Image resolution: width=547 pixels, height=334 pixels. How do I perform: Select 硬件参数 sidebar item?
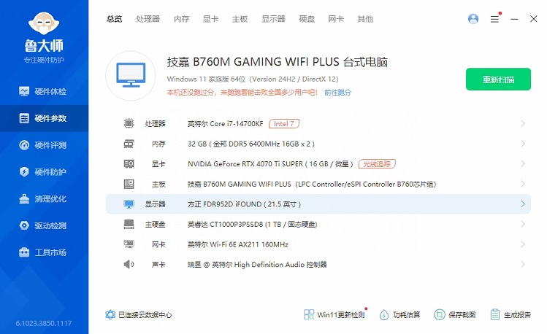(x=44, y=118)
